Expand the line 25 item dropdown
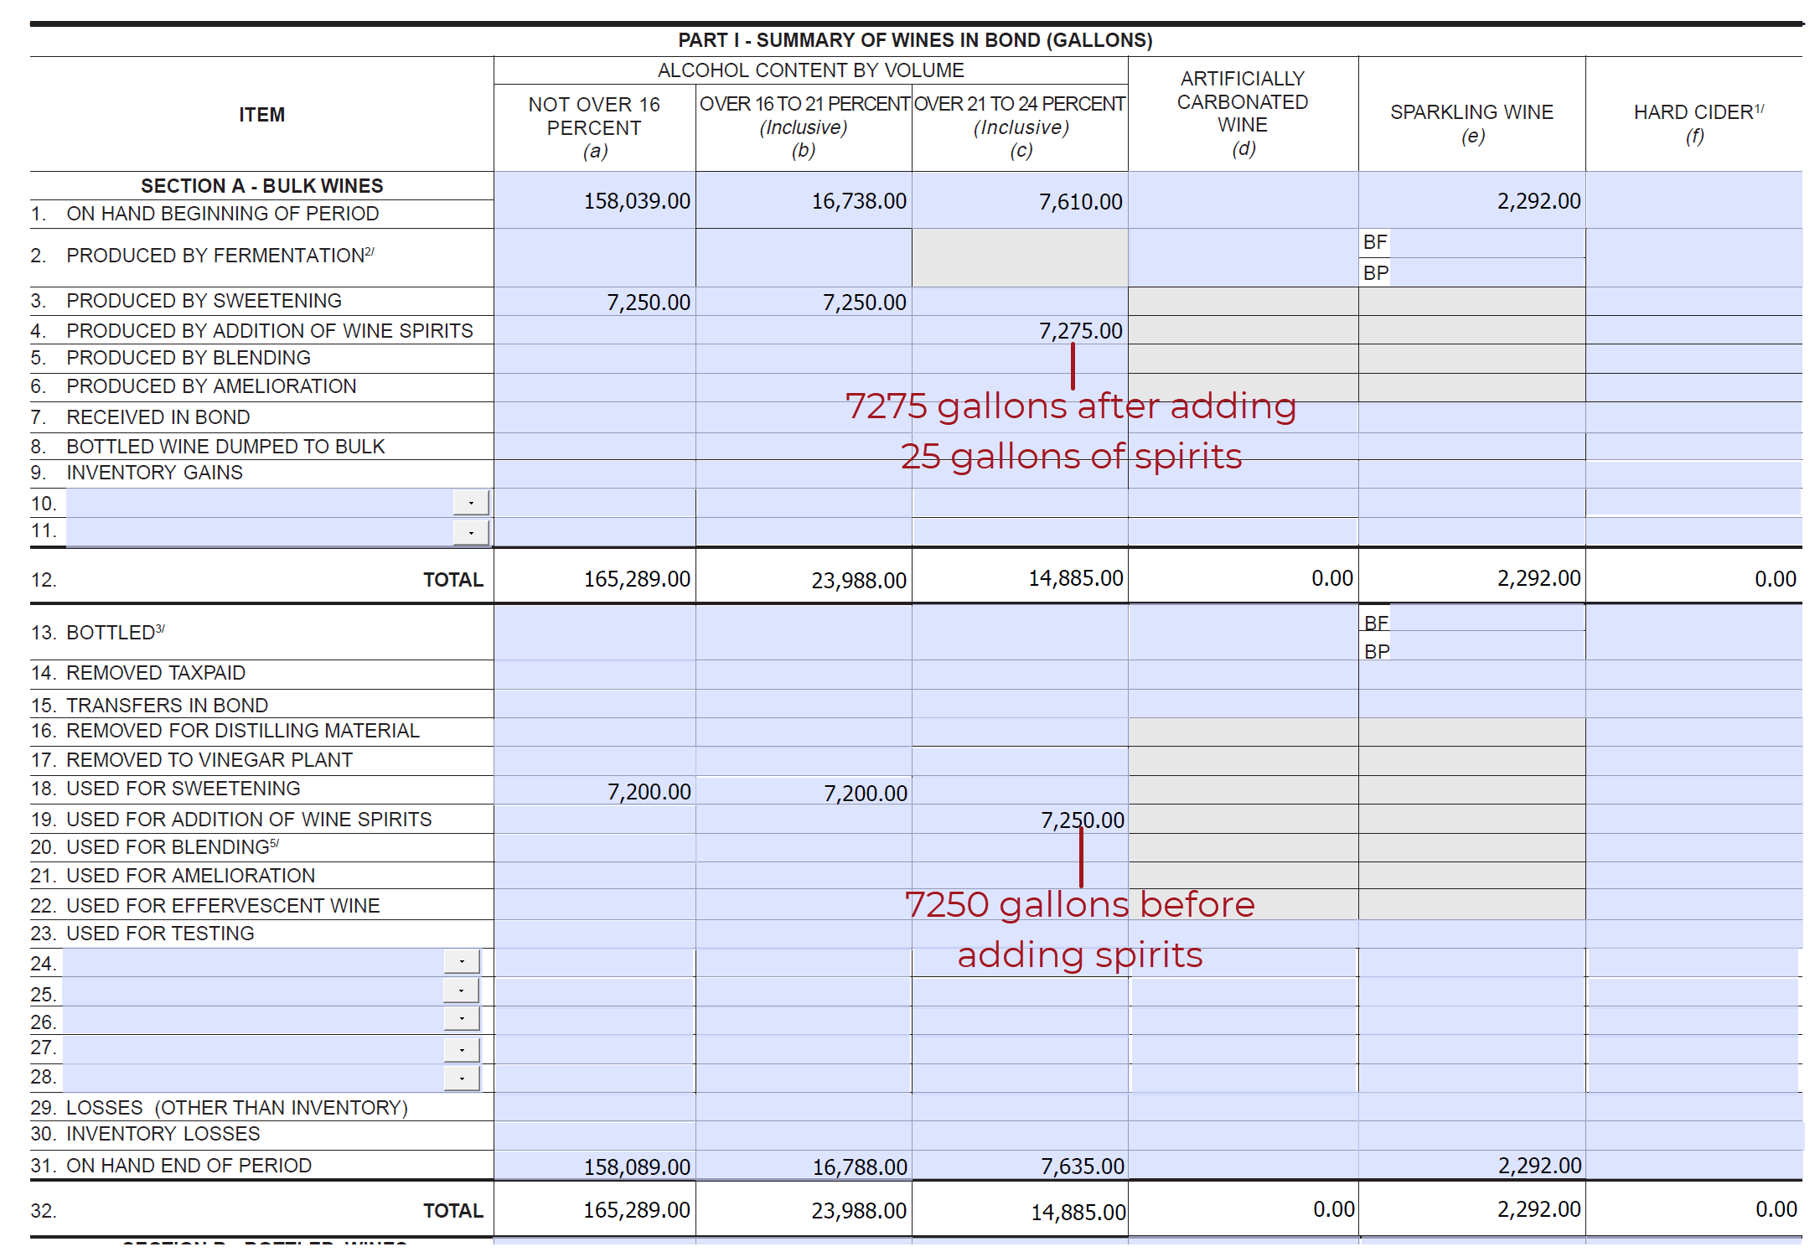The image size is (1820, 1252). [462, 991]
